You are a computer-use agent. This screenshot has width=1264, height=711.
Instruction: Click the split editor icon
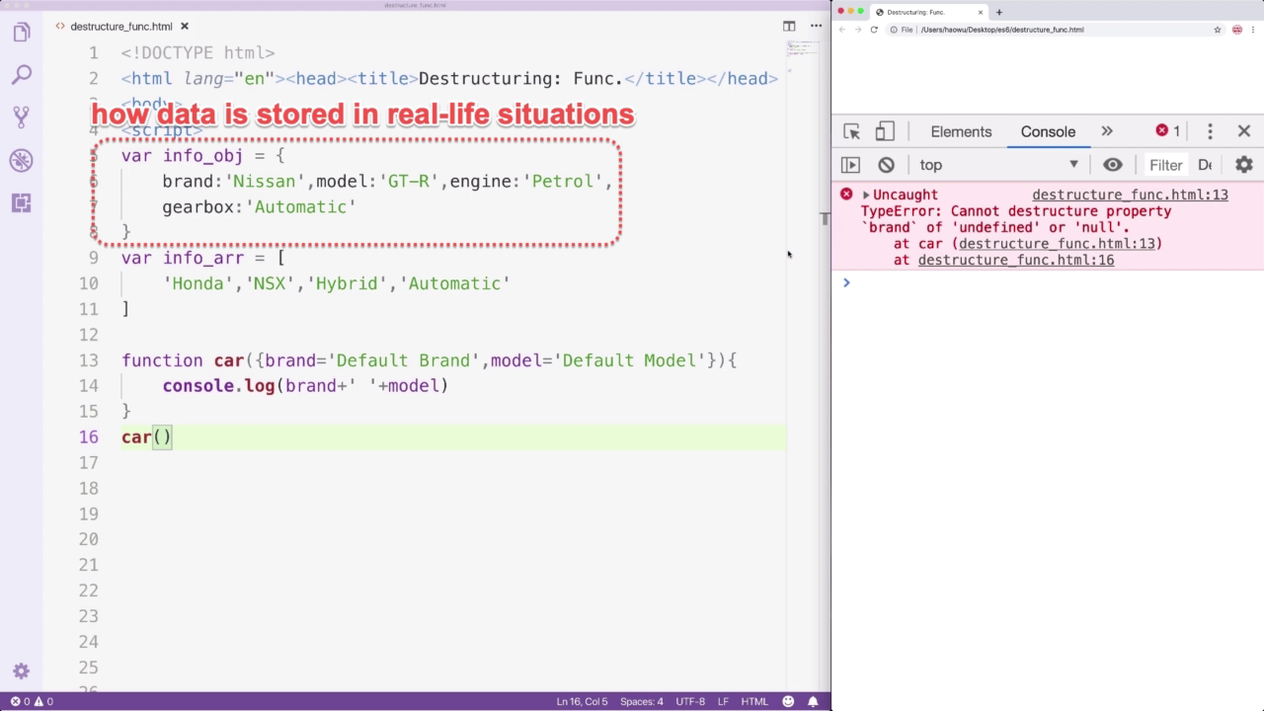tap(789, 27)
